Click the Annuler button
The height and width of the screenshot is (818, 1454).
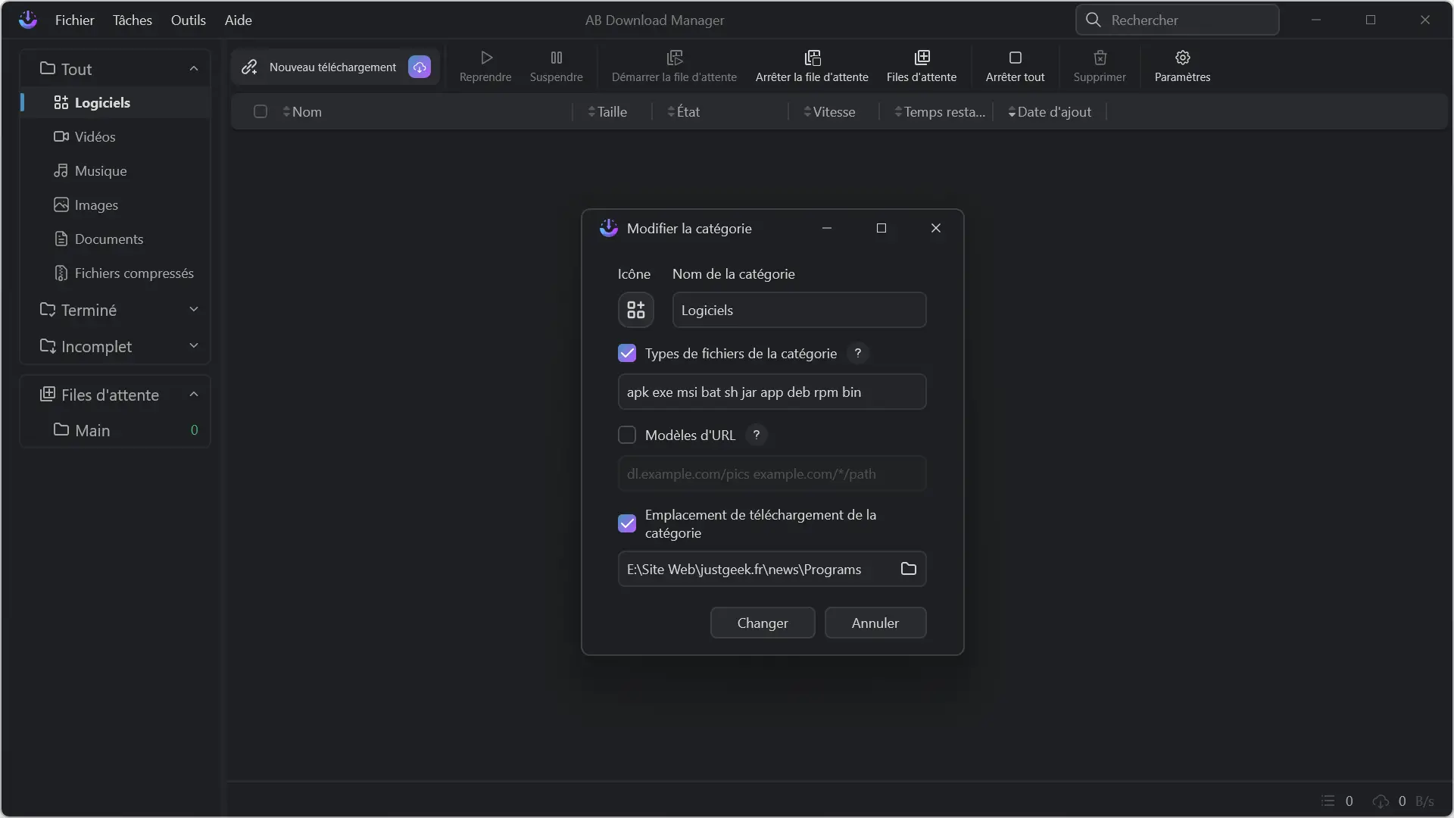pyautogui.click(x=875, y=623)
